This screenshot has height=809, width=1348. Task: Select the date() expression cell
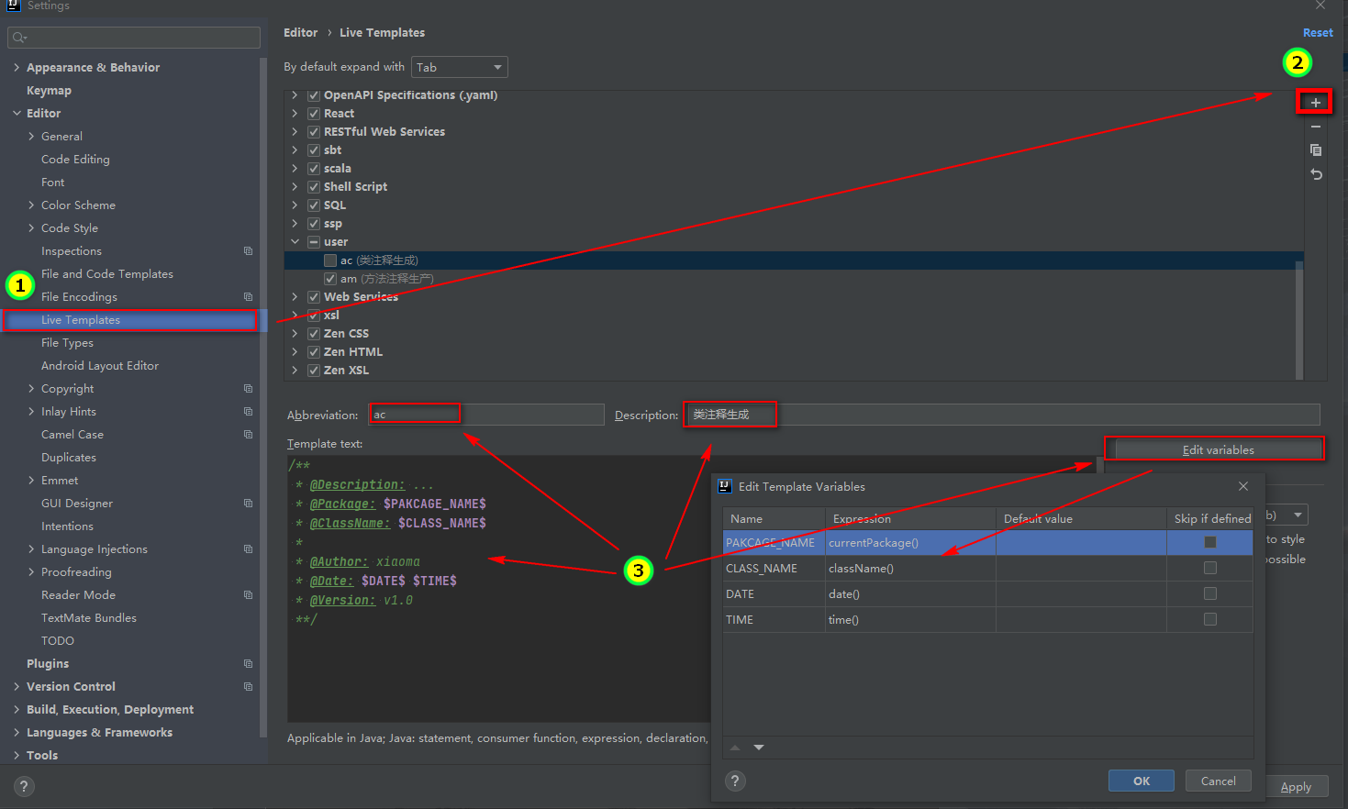[x=910, y=593]
